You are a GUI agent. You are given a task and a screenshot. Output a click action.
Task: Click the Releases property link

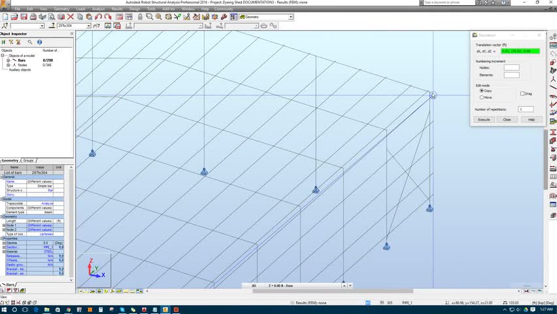[14, 256]
